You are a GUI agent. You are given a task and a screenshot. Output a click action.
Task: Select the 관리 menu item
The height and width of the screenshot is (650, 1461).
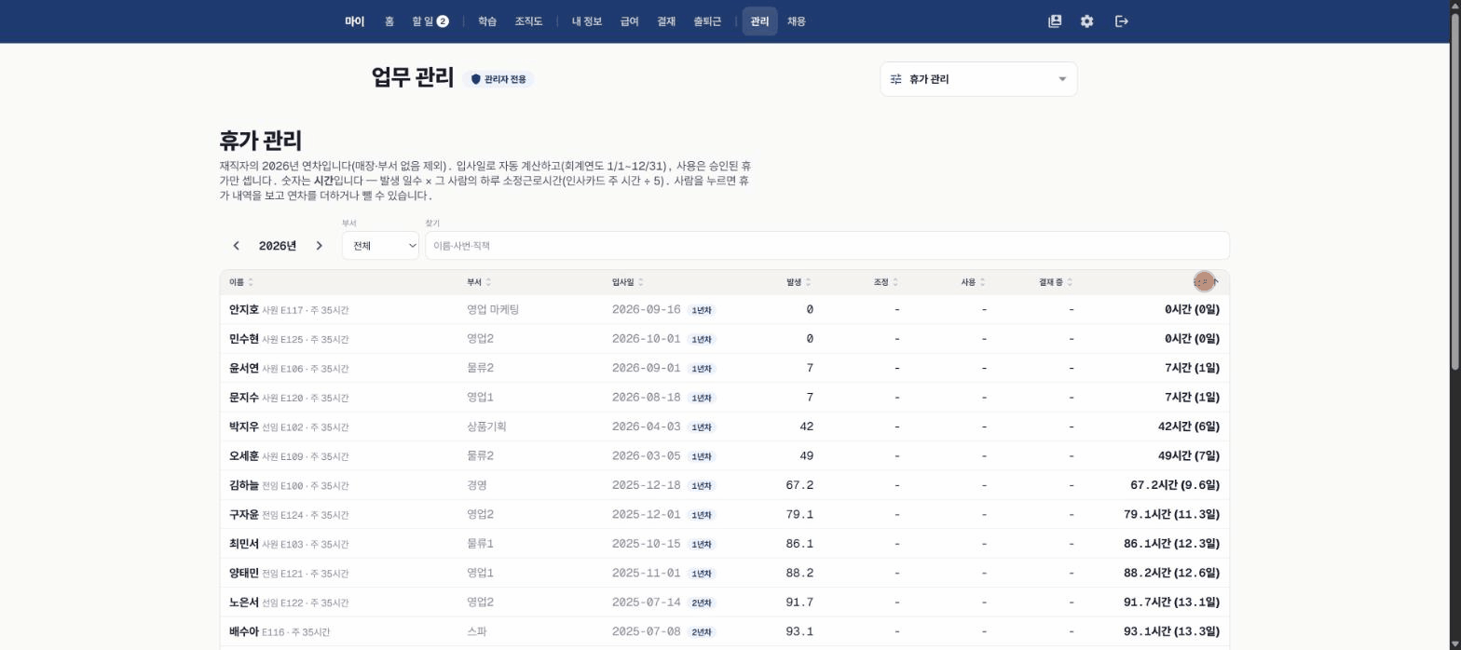(759, 21)
